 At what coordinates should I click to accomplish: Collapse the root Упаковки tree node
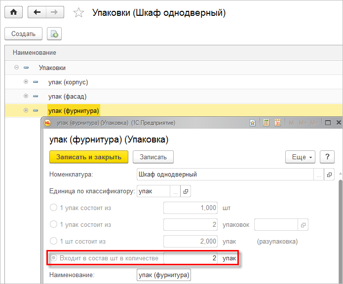click(x=17, y=68)
